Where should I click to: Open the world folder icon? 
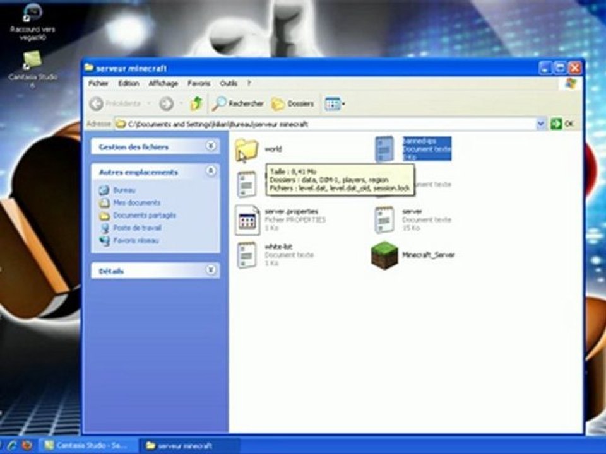(247, 150)
